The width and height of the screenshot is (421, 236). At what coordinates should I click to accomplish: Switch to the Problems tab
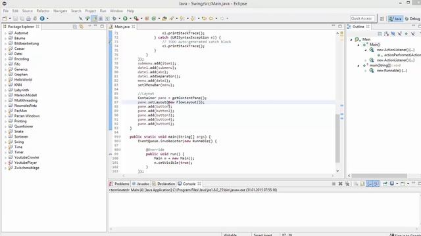[x=119, y=184]
